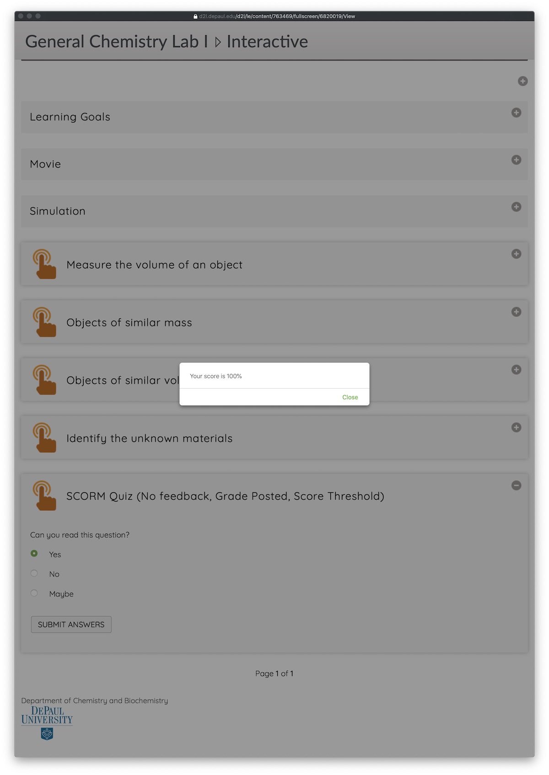Click the hand icon beside Identify the unknown materials
The height and width of the screenshot is (775, 549).
tap(44, 438)
